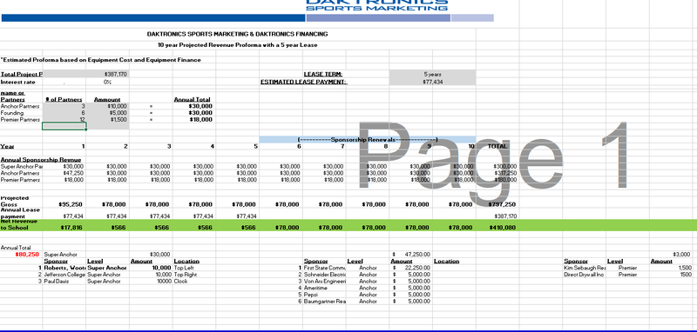Click the Jefferson College sponsor cell
The height and width of the screenshot is (332, 697).
[x=64, y=275]
